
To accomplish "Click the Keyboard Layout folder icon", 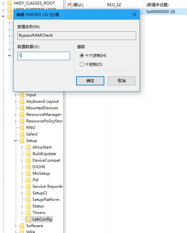I will coord(22,101).
